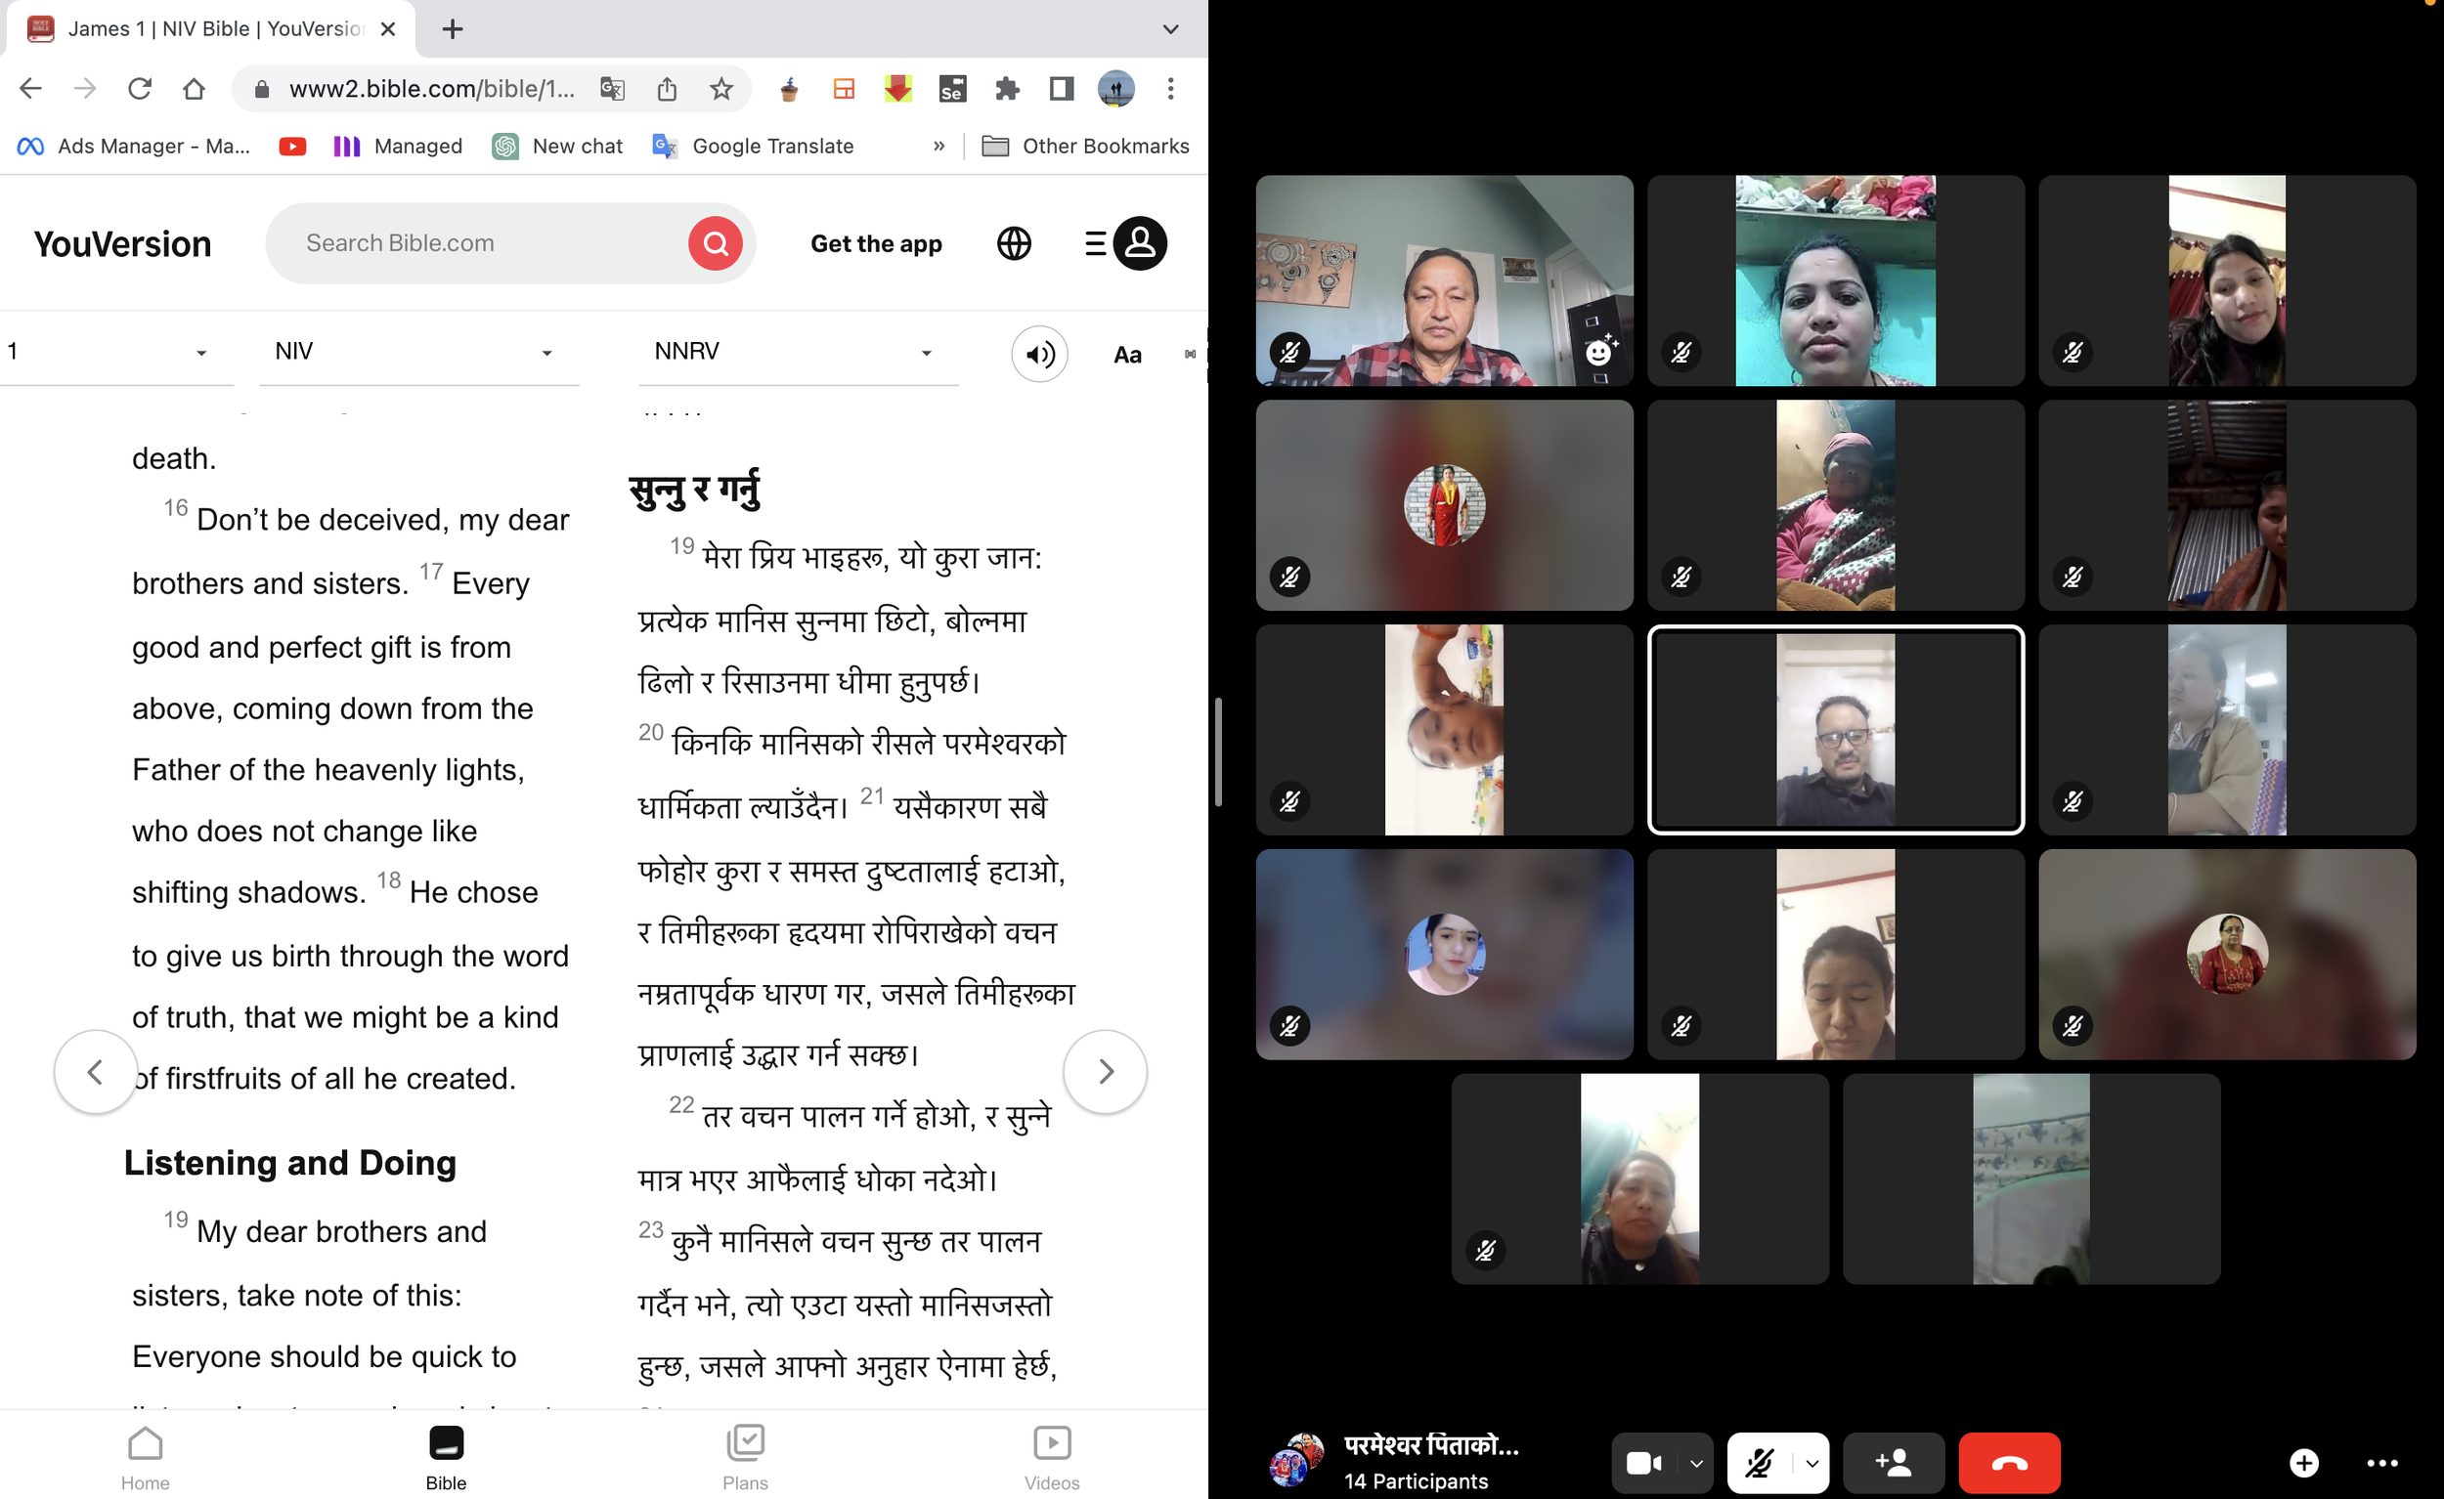Open the microphone options chevron

[1812, 1462]
